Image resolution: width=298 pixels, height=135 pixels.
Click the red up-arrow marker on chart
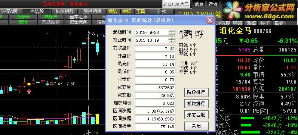pos(29,91)
